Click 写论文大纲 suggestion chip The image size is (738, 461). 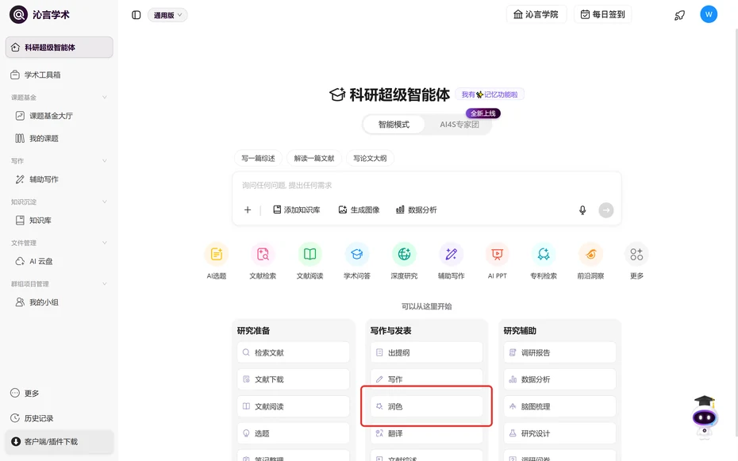pos(370,158)
